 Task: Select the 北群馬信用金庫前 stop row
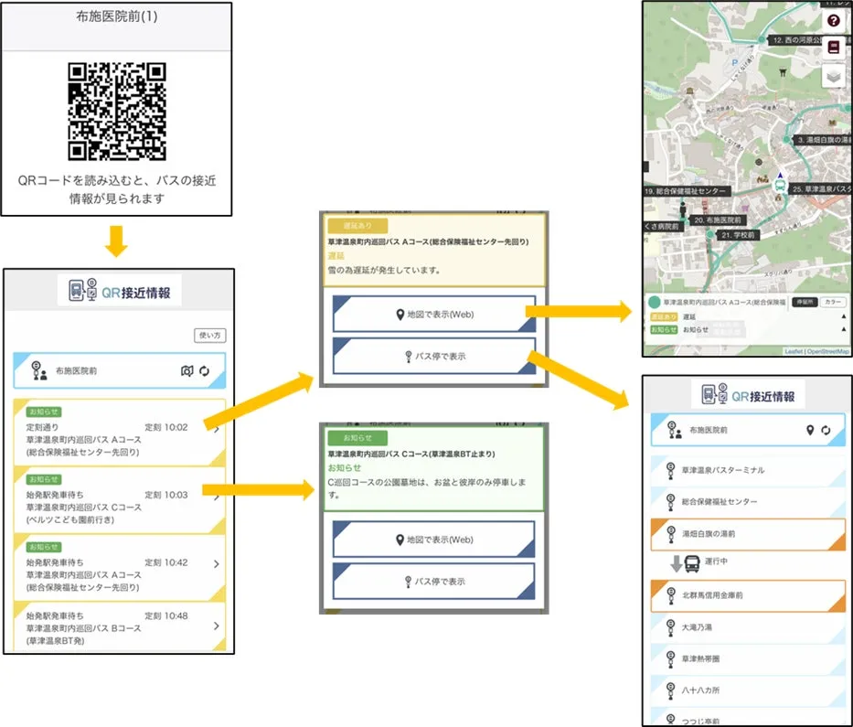point(748,596)
